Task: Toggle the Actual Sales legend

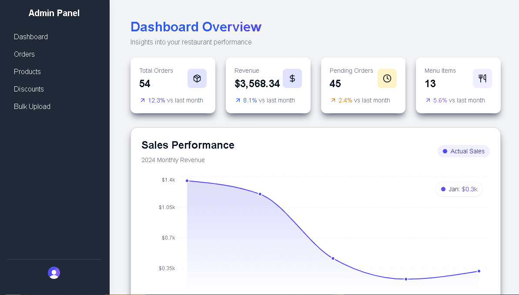Action: 464,151
